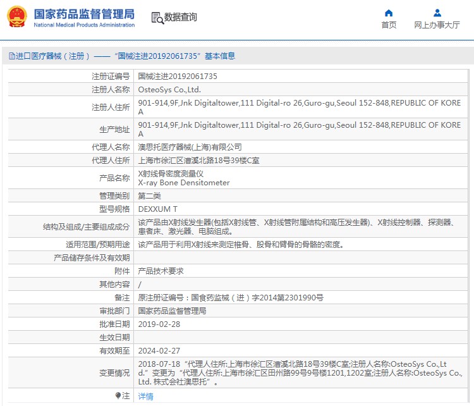The image size is (474, 406).
Task: Click the 国家药品监督管理局 title text
Action: 84,14
